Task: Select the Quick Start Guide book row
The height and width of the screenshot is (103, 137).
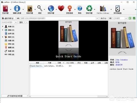Action: click(x=68, y=66)
